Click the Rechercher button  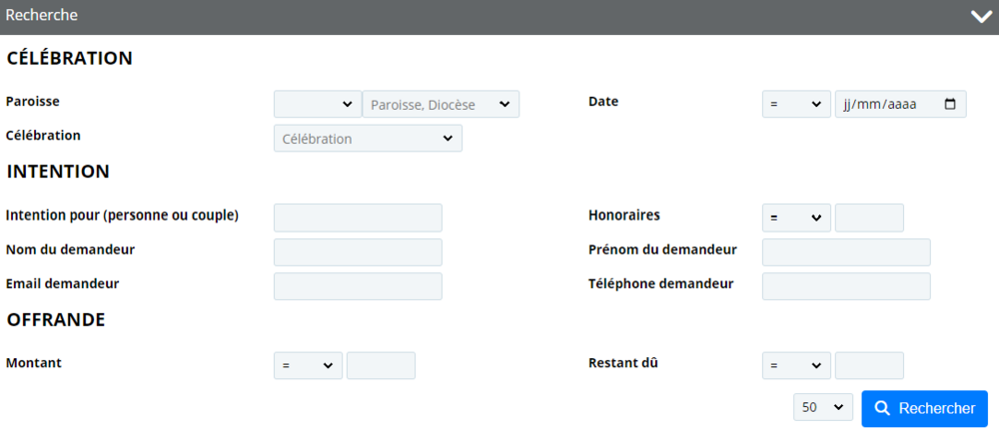(x=924, y=409)
